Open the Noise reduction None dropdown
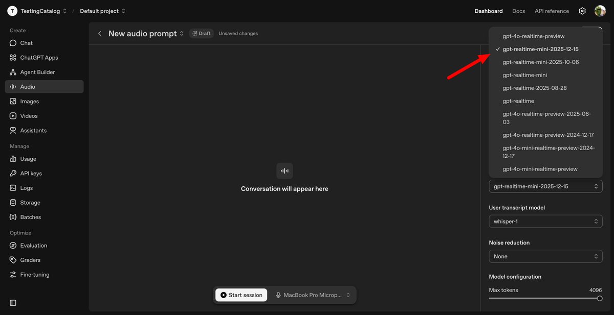The image size is (614, 315). [545, 256]
